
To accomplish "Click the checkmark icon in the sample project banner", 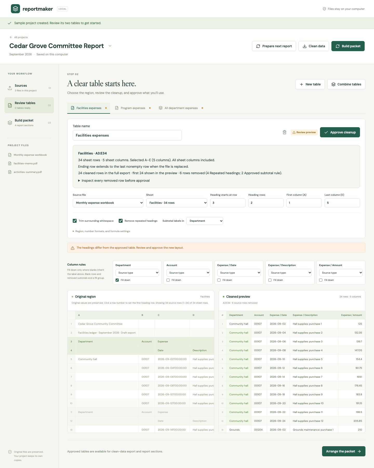I will (9, 23).
